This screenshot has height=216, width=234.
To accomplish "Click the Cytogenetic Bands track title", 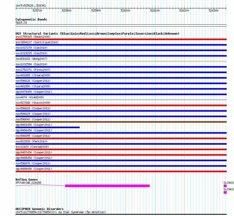I will [x=31, y=19].
